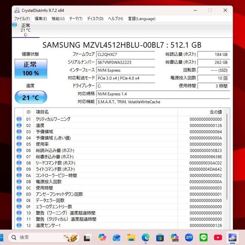Click the taskbar 検索 search box
The height and width of the screenshot is (245, 245).
click(x=44, y=237)
